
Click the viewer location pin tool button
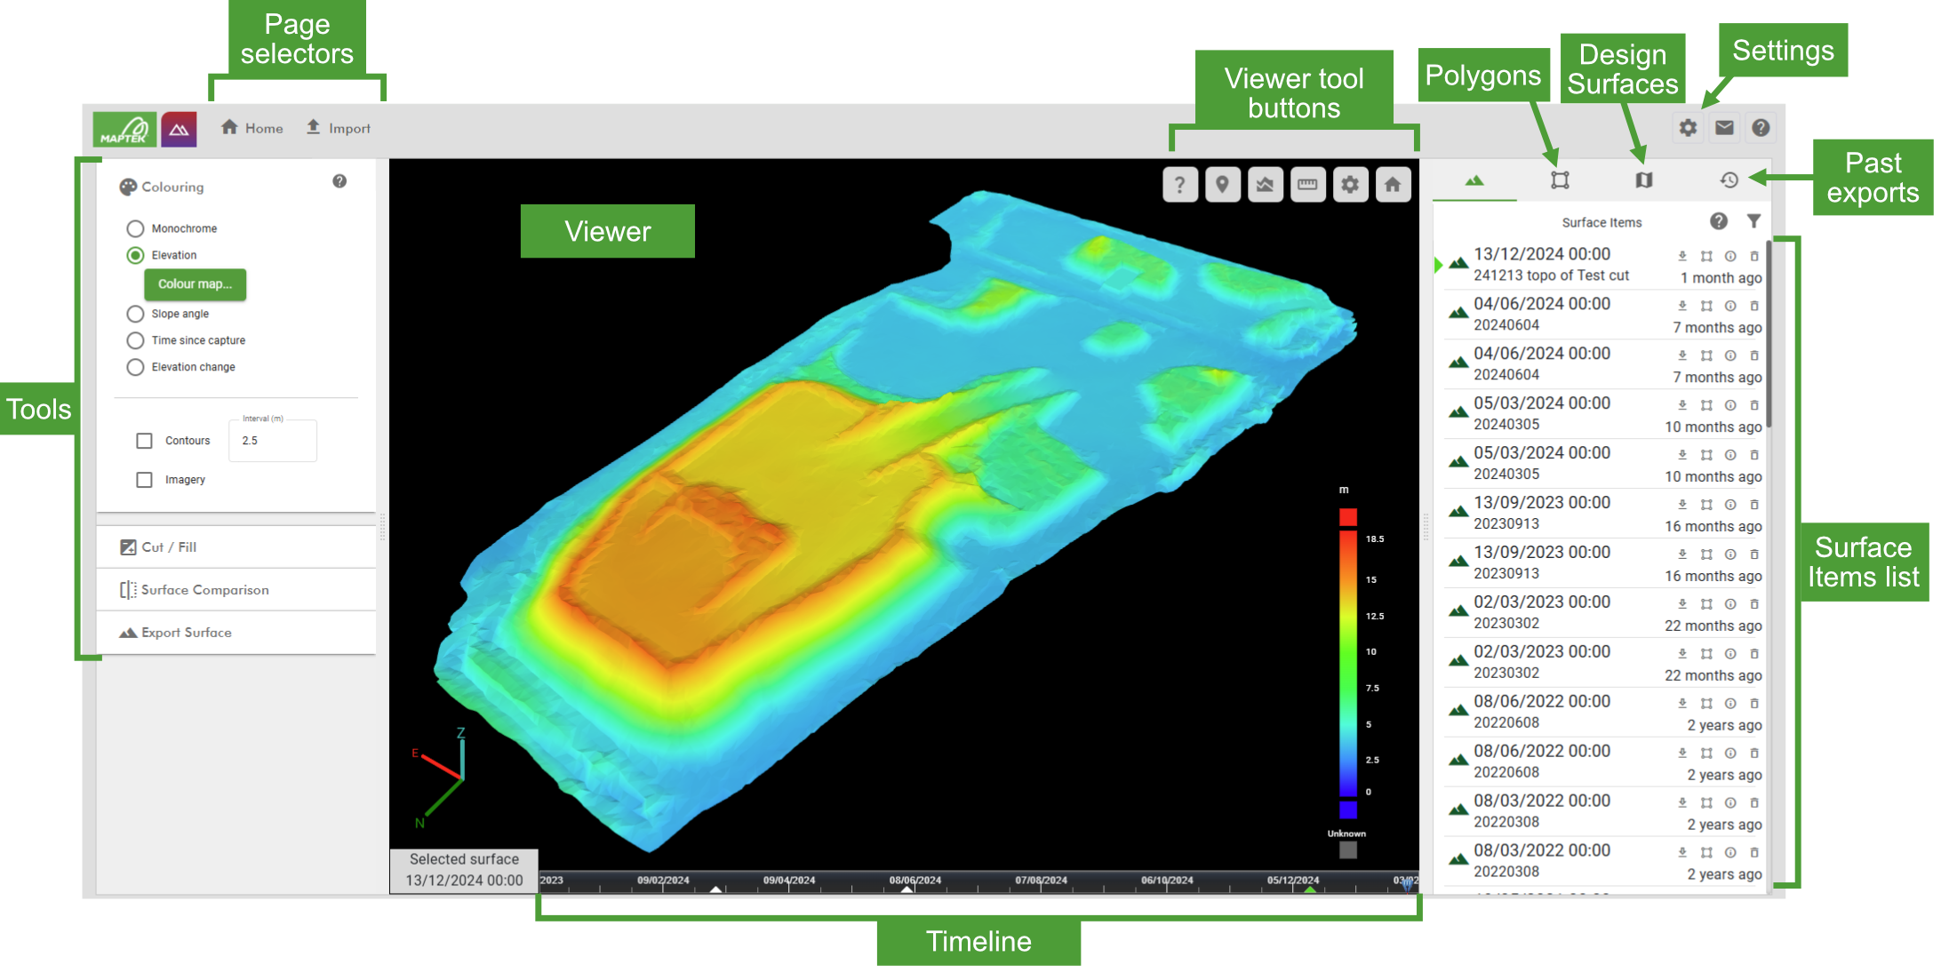(1222, 185)
